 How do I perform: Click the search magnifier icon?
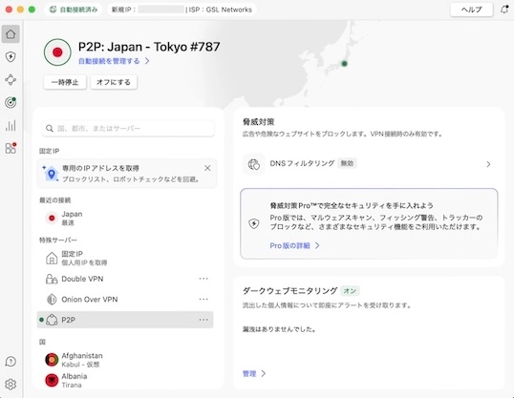pos(50,129)
